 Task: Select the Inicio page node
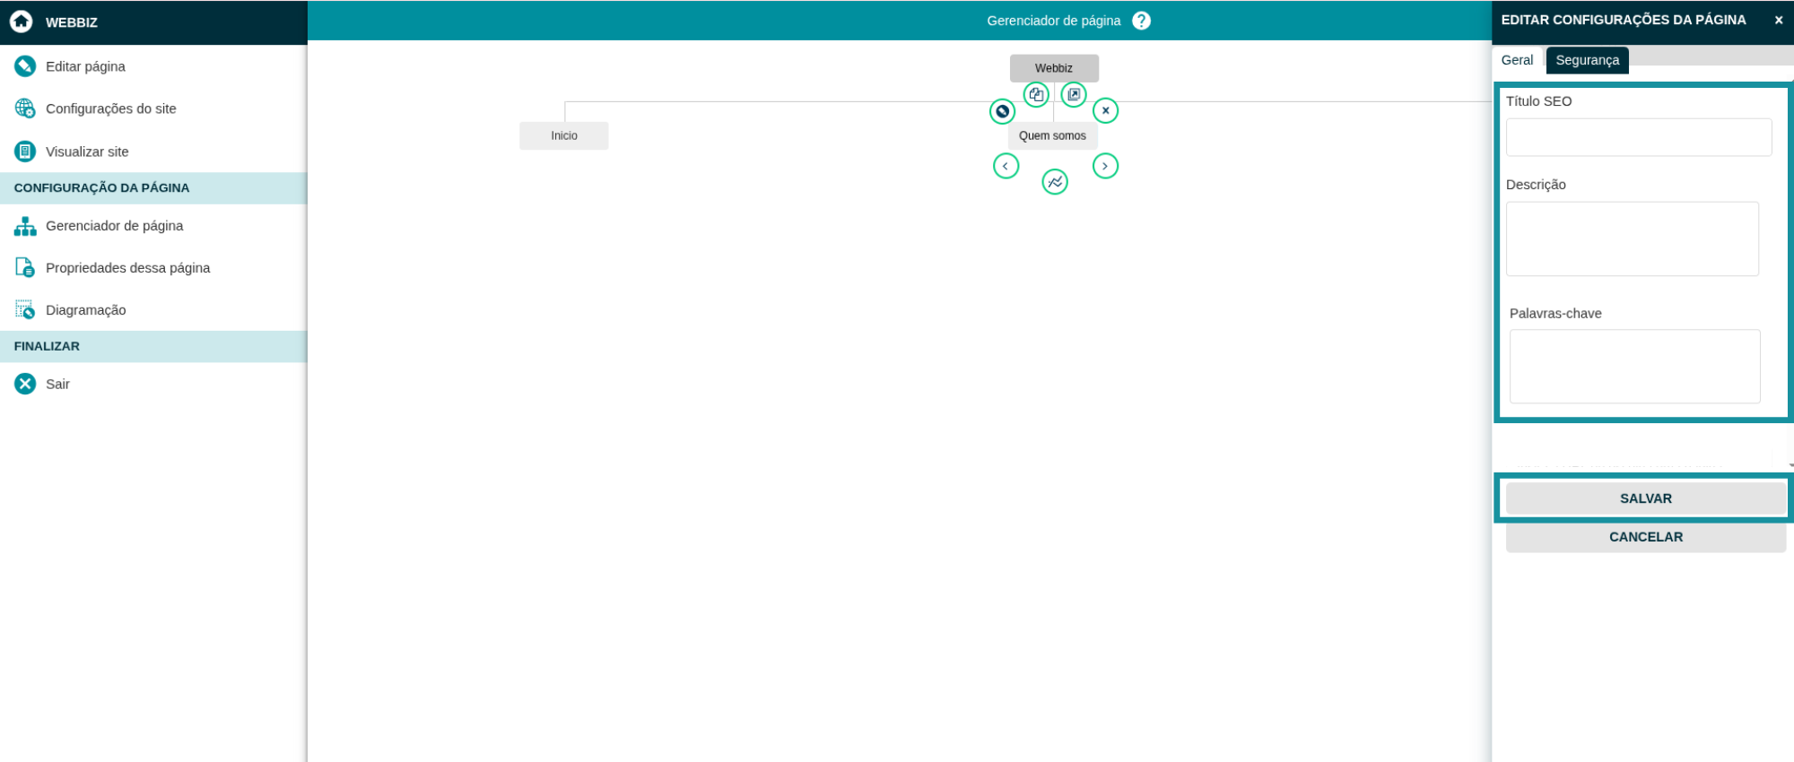[564, 135]
